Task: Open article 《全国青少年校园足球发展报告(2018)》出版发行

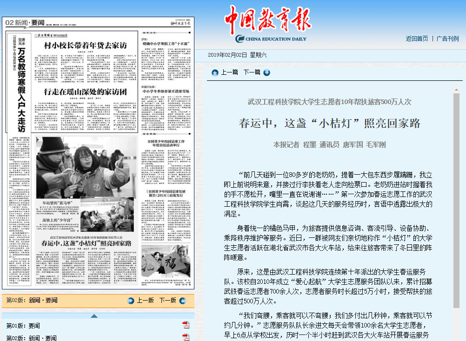Action: 166,194
